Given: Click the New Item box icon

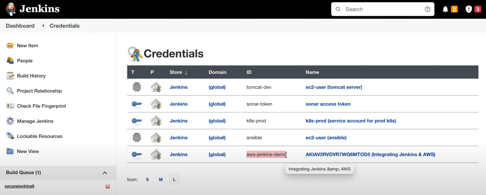Looking at the screenshot, I should pos(10,45).
